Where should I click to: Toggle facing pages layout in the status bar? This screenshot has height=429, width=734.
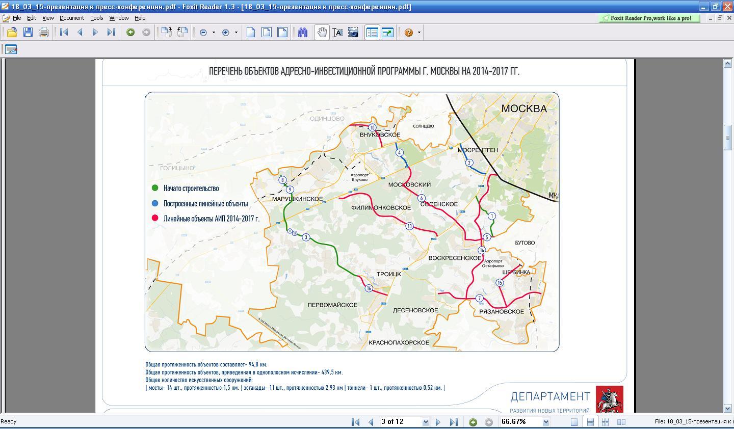point(621,422)
